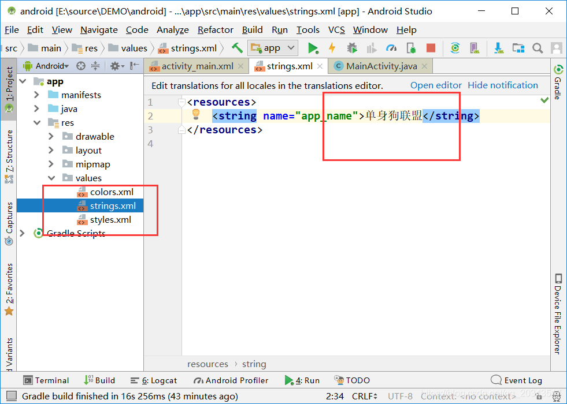
Task: Expand the manifests folder
Action: pyautogui.click(x=36, y=95)
